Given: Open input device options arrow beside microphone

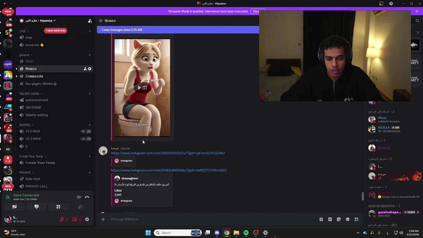Looking at the screenshot, I should pos(67,219).
